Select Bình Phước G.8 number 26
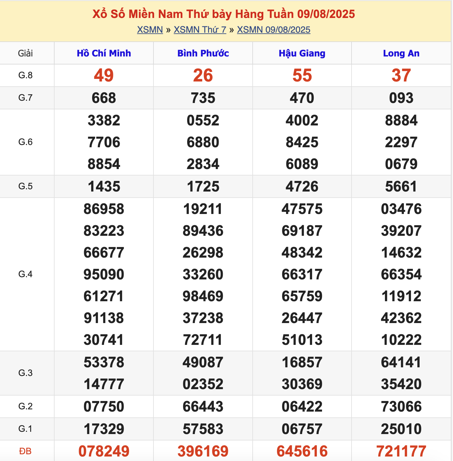The width and height of the screenshot is (453, 461). [x=203, y=75]
